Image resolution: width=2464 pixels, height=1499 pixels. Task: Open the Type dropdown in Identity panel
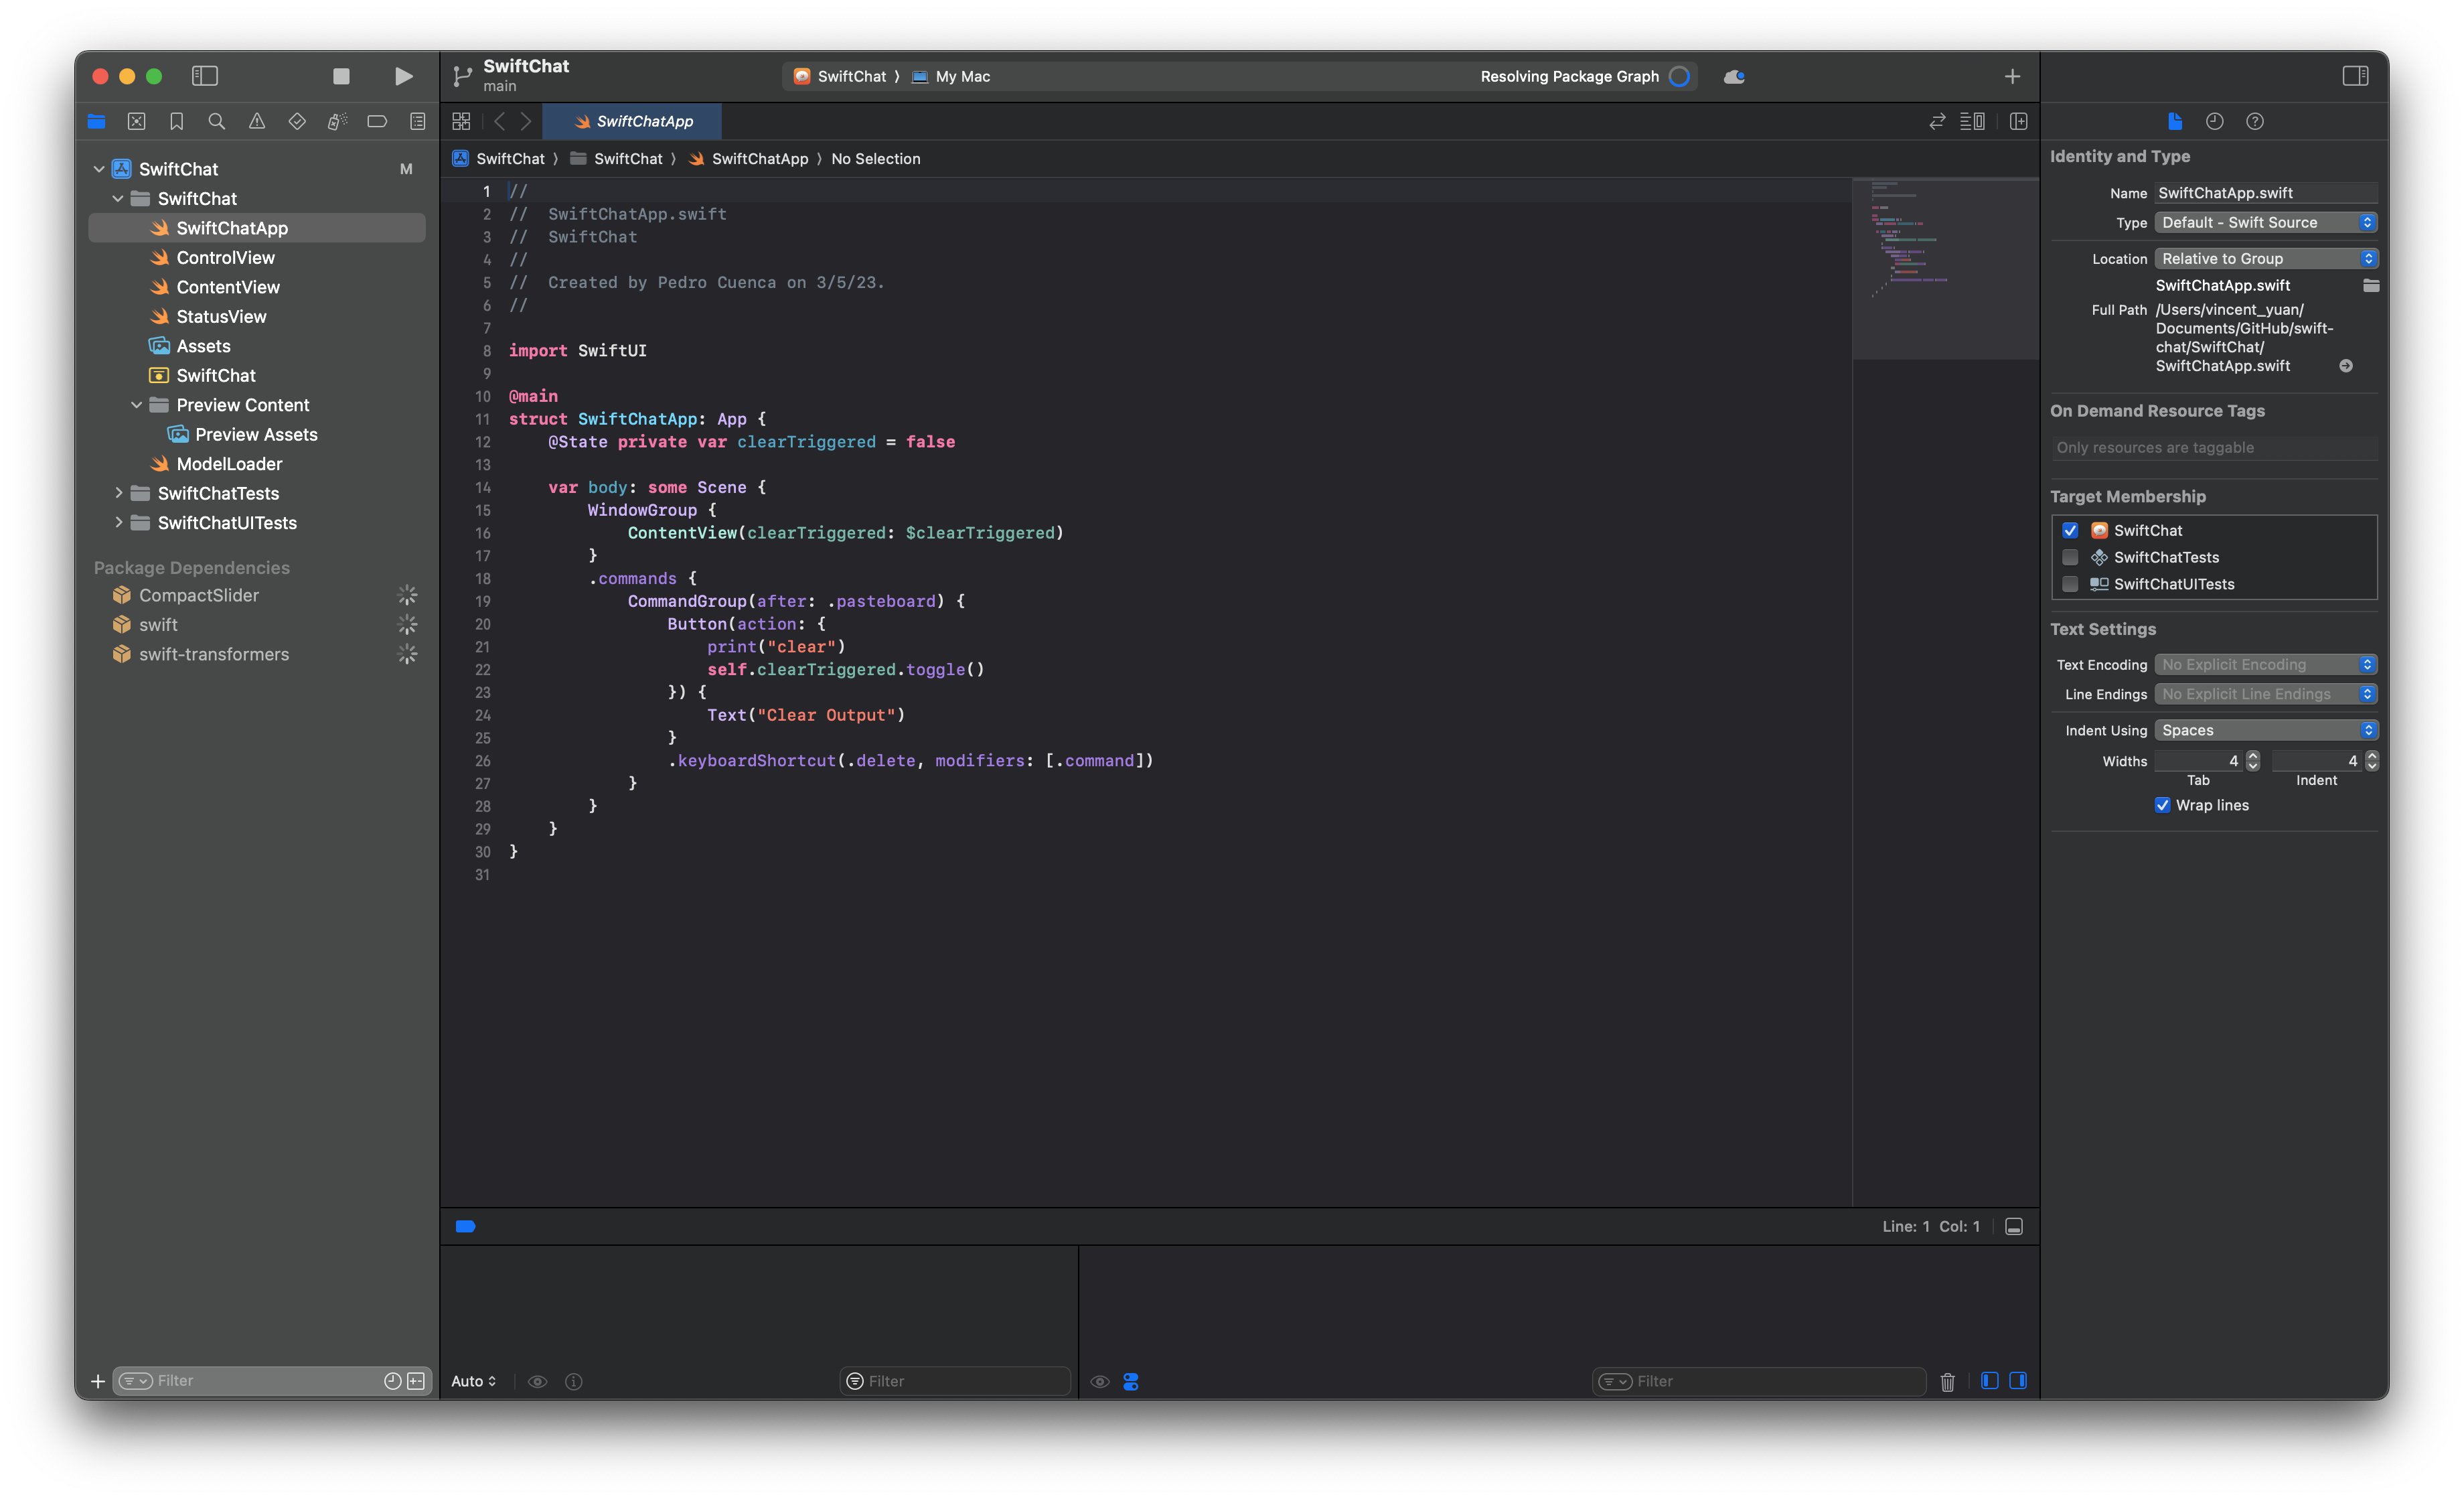[2265, 222]
